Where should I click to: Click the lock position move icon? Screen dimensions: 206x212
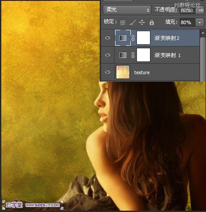[x=142, y=22]
